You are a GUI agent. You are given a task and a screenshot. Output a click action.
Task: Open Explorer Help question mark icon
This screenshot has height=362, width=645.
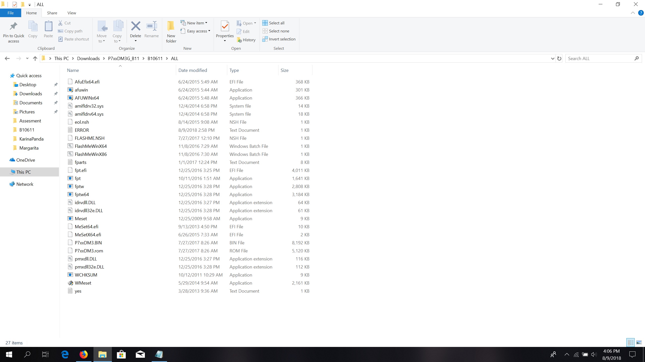click(x=641, y=13)
